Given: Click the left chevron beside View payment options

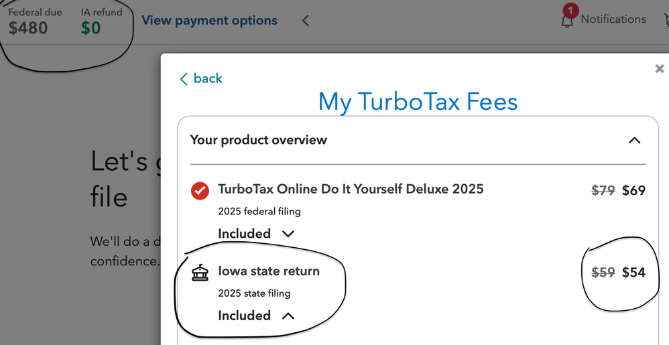Looking at the screenshot, I should pos(306,21).
